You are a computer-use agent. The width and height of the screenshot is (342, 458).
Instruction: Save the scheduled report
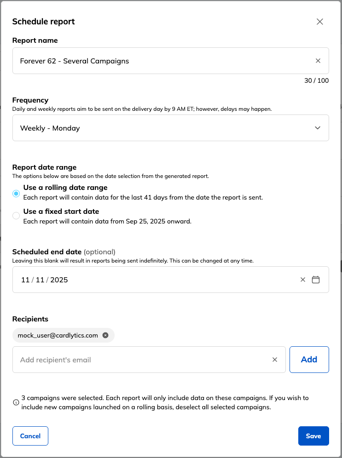pos(313,436)
